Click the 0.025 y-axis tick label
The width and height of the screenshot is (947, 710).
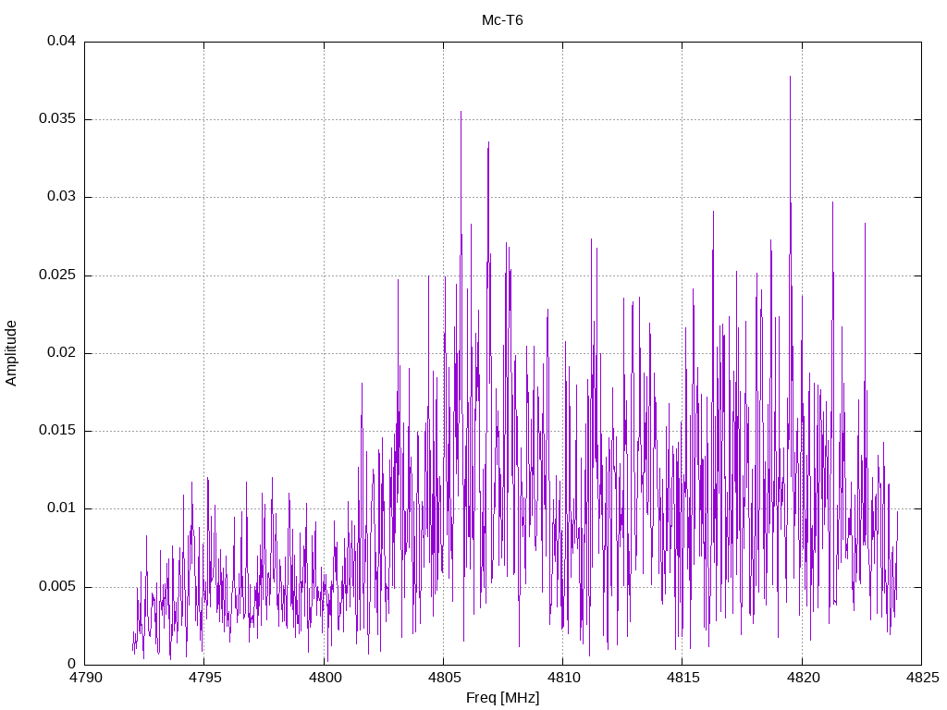(57, 275)
